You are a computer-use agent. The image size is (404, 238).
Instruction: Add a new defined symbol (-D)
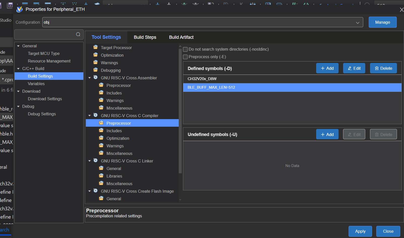pyautogui.click(x=327, y=68)
